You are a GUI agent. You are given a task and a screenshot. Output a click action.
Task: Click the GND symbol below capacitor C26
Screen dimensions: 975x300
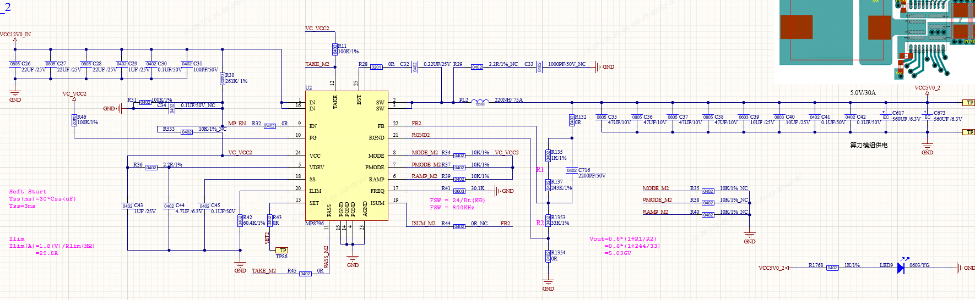(x=15, y=96)
